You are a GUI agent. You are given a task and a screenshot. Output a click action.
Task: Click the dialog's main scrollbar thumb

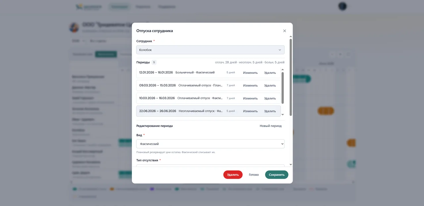coord(291,77)
